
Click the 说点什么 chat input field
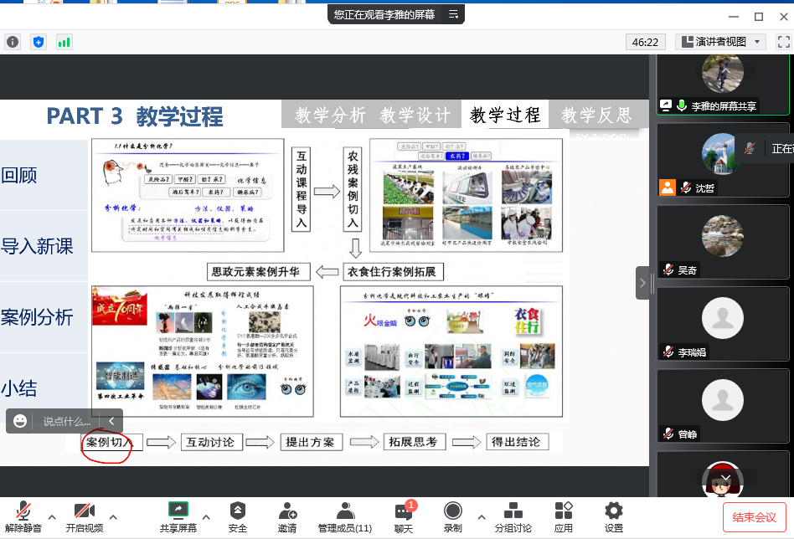pos(67,421)
